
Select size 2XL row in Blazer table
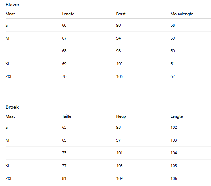108,76
